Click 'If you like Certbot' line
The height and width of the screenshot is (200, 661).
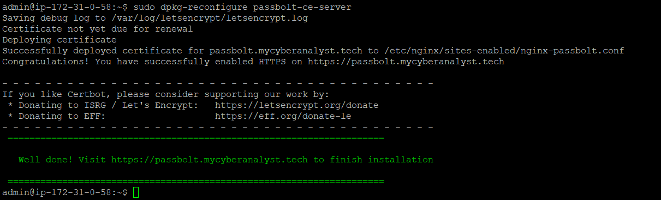pyautogui.click(x=165, y=94)
